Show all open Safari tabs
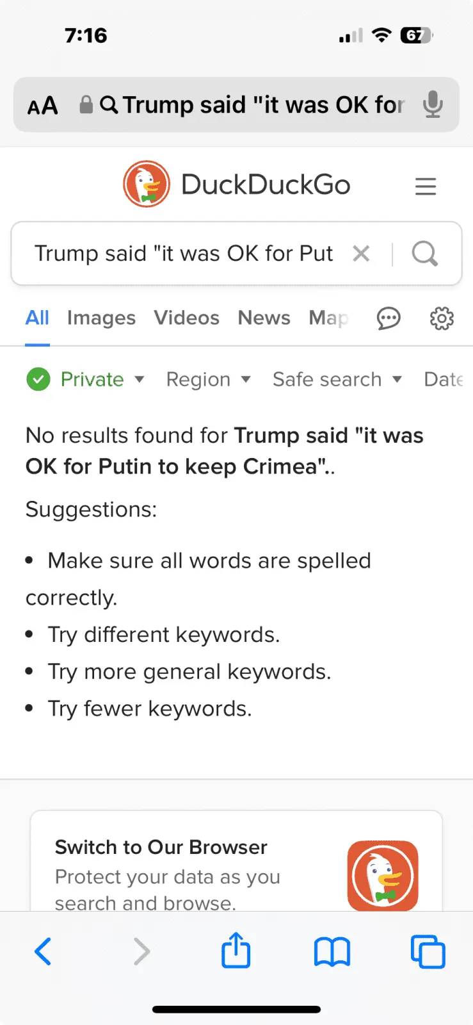Image resolution: width=473 pixels, height=1025 pixels. (x=428, y=951)
